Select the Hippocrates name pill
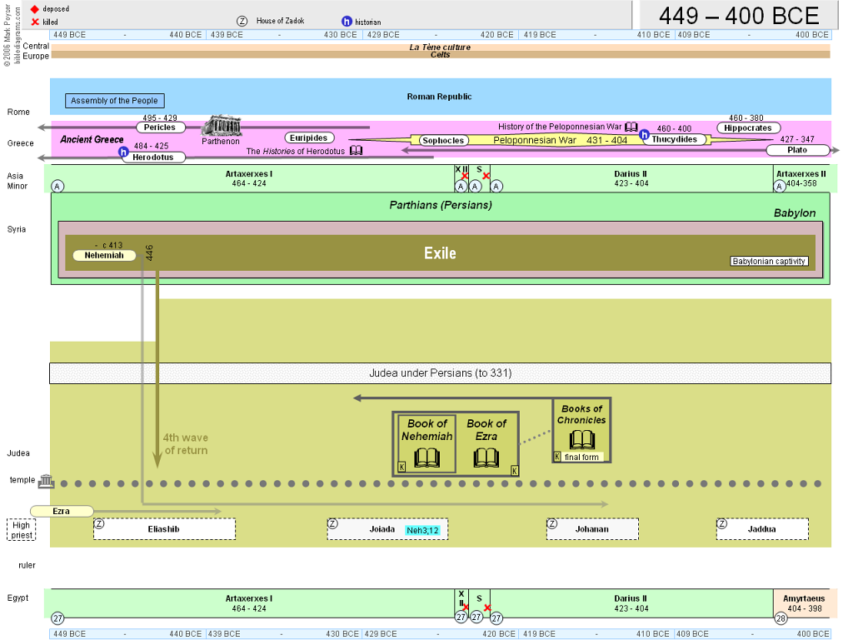This screenshot has height=640, width=853. coord(748,127)
